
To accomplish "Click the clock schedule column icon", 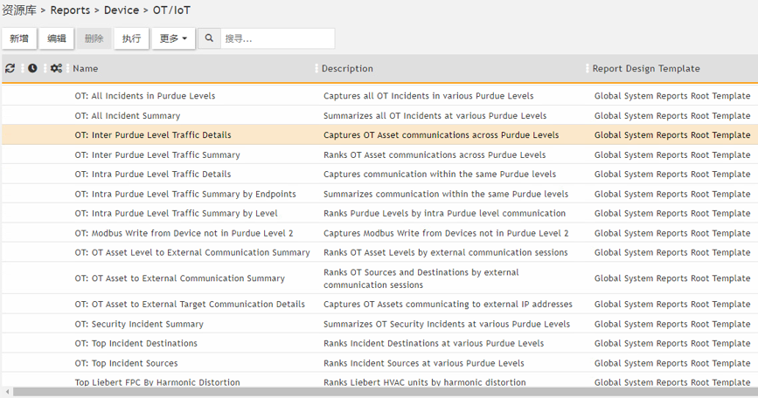I will click(x=32, y=68).
